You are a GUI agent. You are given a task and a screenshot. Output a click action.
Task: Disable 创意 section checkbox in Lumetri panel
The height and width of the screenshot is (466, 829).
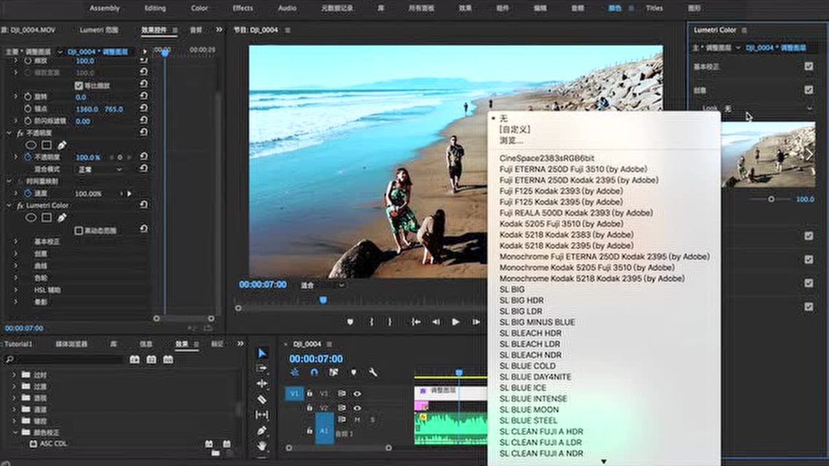coord(808,89)
